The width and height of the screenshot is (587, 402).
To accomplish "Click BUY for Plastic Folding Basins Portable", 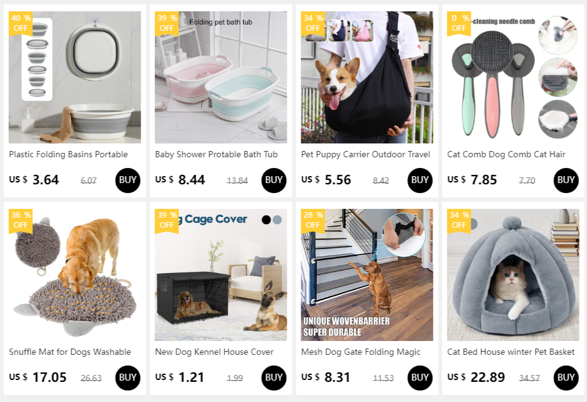I will (128, 181).
